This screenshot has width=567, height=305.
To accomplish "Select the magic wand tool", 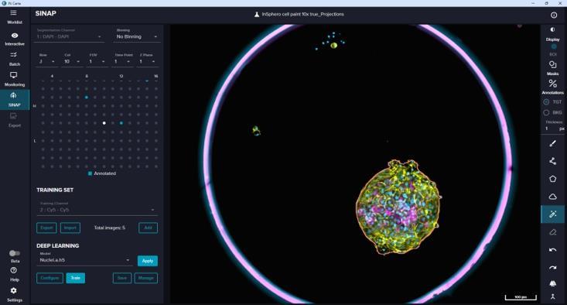I will [552, 214].
